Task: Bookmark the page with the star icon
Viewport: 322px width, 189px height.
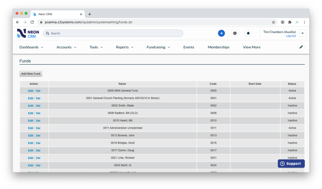Action: pyautogui.click(x=274, y=22)
